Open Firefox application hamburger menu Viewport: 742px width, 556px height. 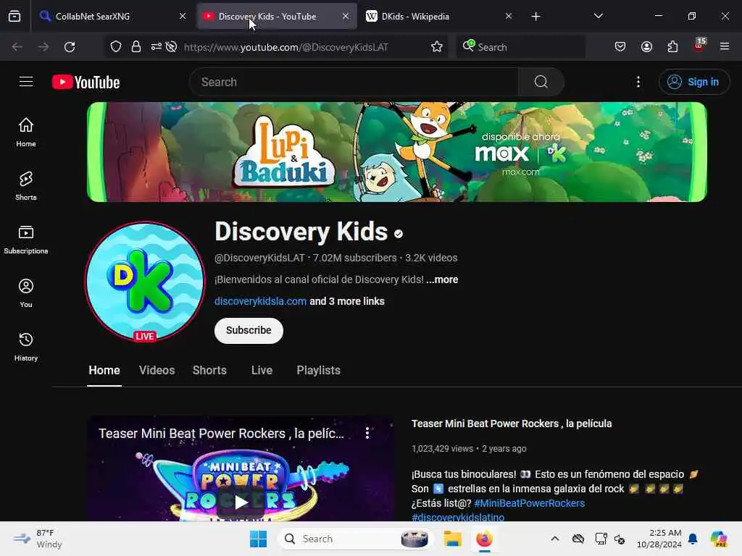coord(725,47)
